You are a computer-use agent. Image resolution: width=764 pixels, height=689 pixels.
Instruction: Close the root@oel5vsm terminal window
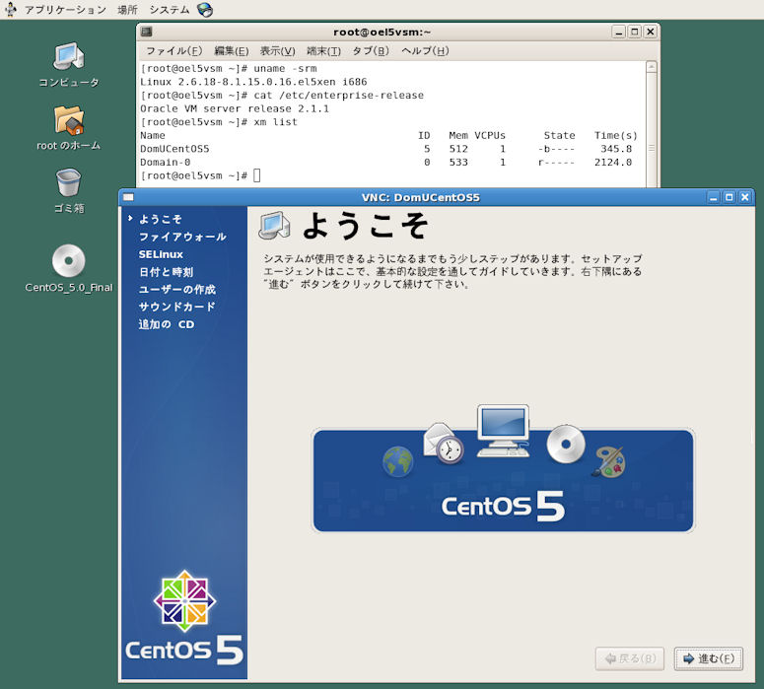pos(651,33)
